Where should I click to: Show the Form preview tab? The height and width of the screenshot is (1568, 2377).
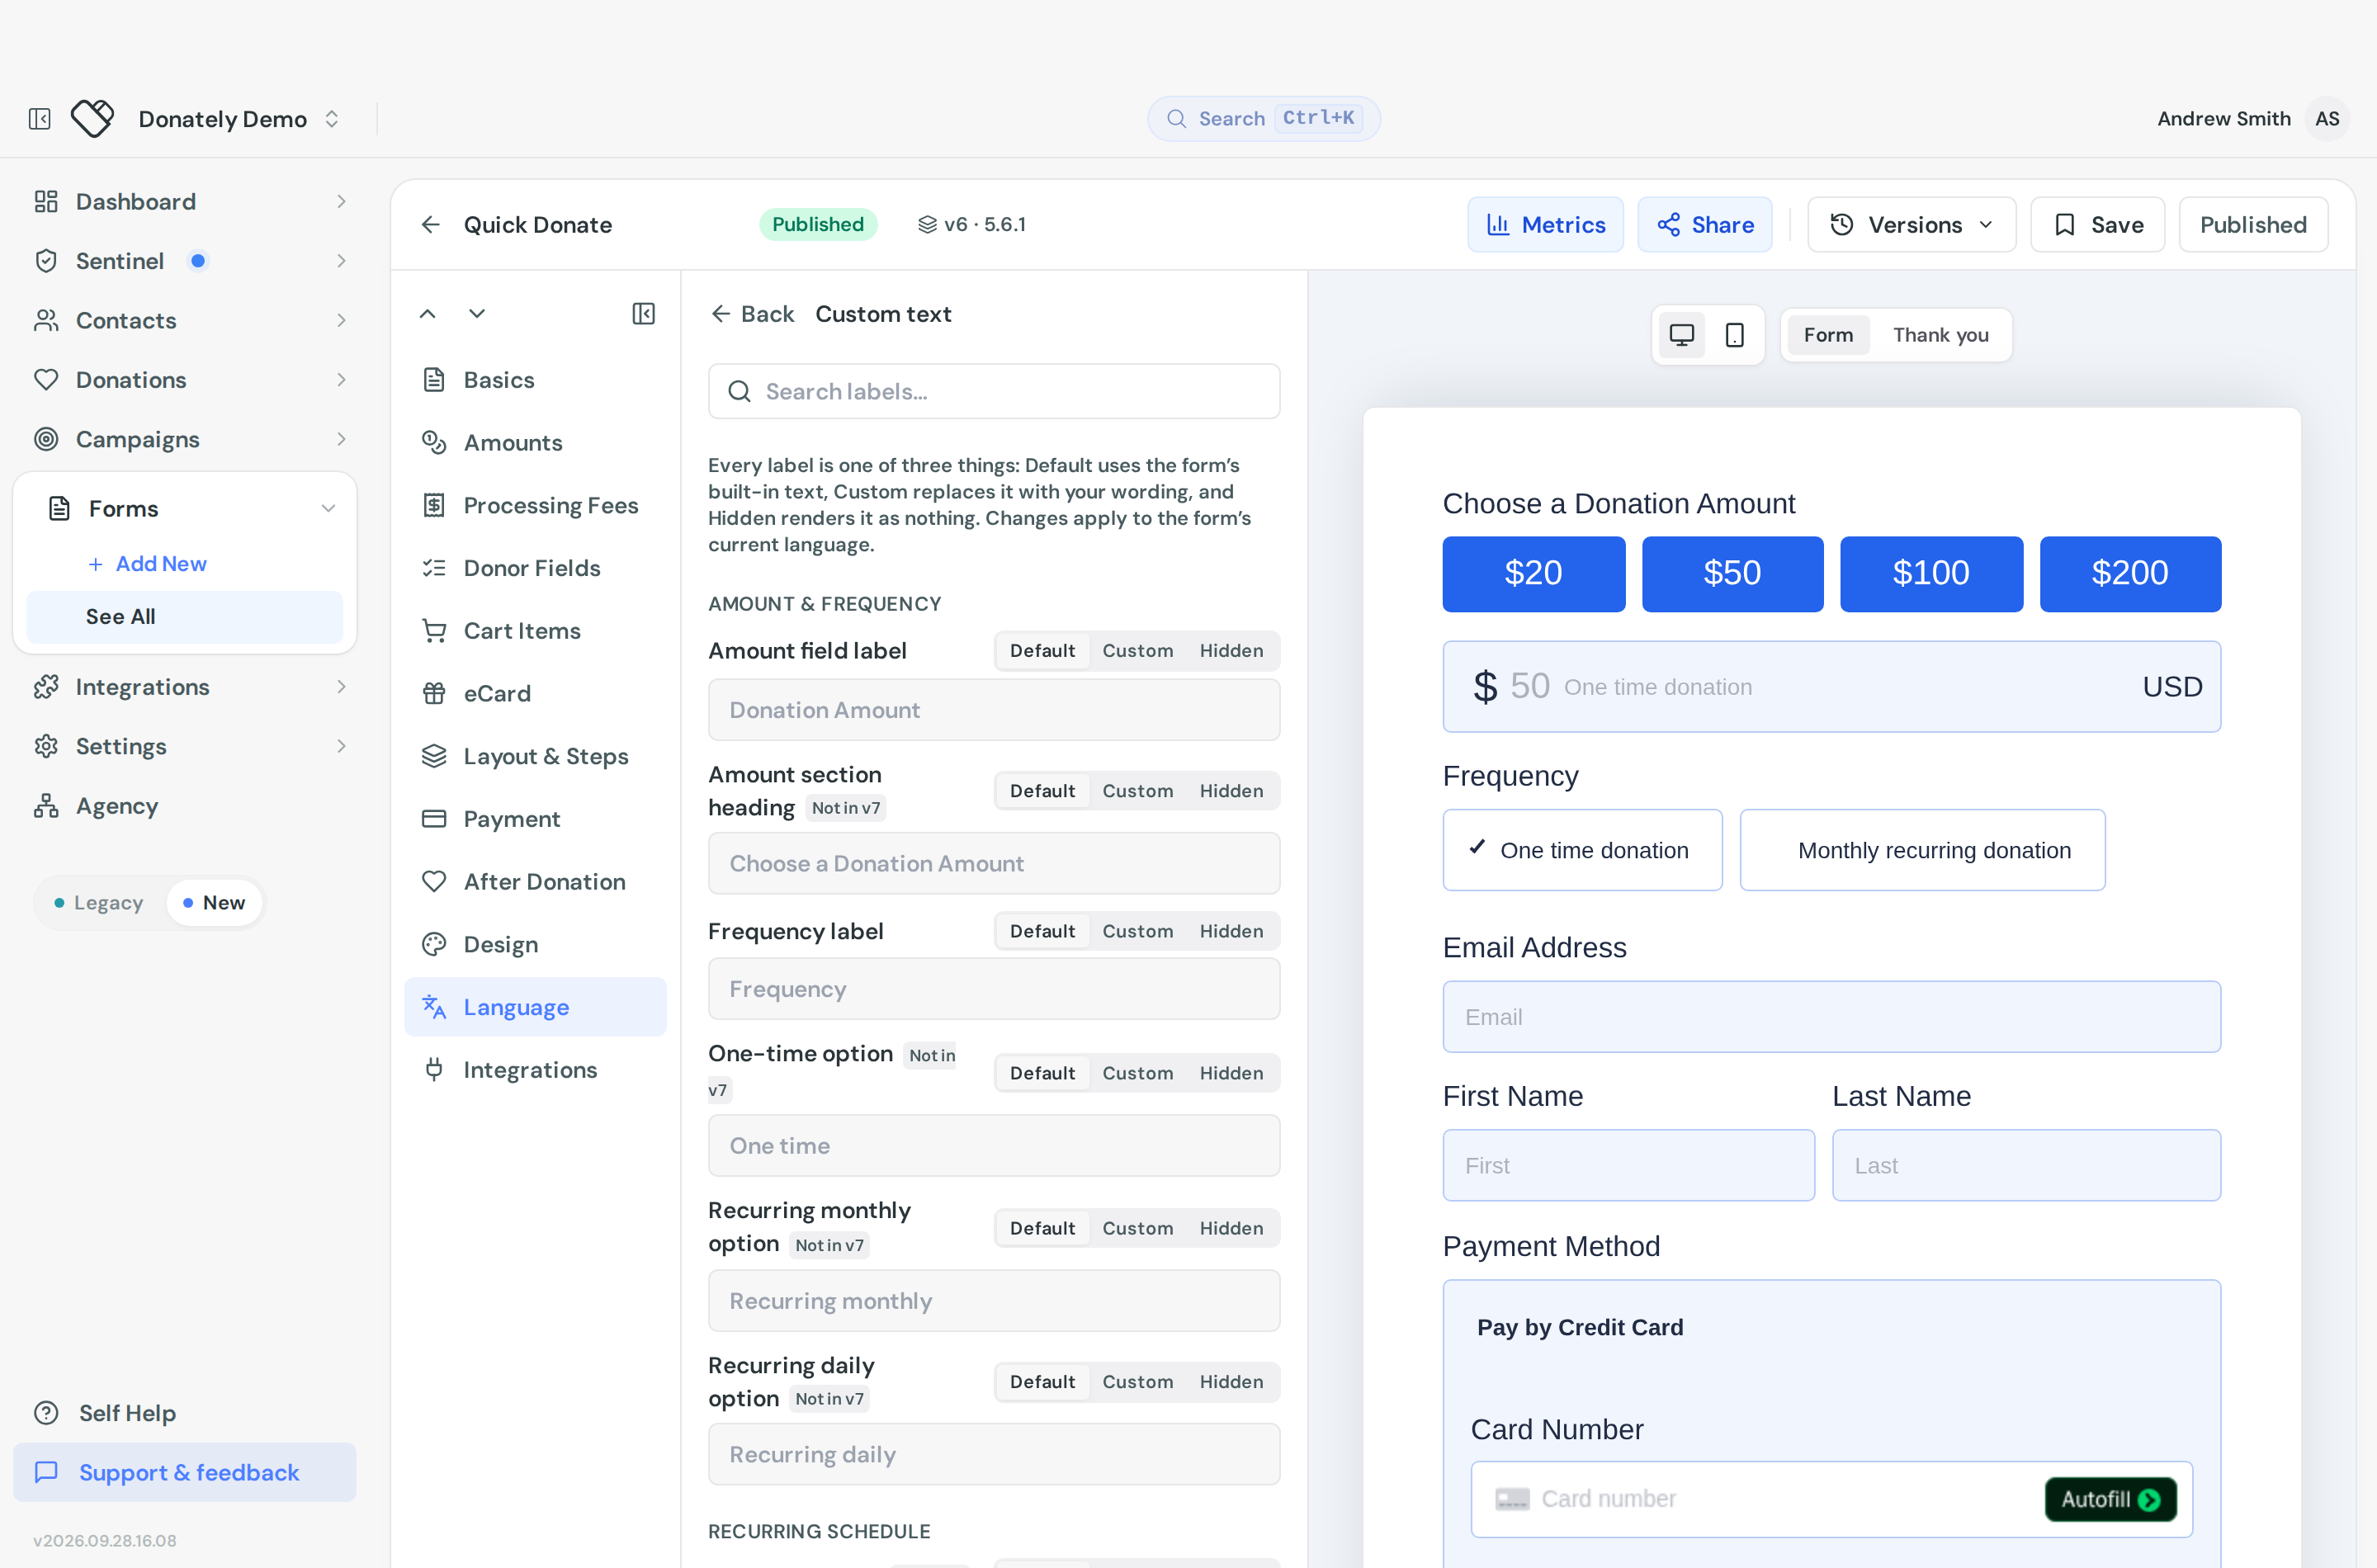pyautogui.click(x=1828, y=335)
